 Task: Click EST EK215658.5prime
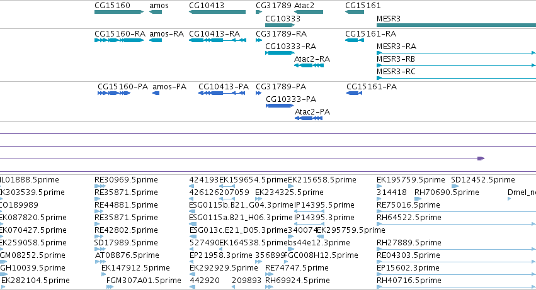click(322, 180)
